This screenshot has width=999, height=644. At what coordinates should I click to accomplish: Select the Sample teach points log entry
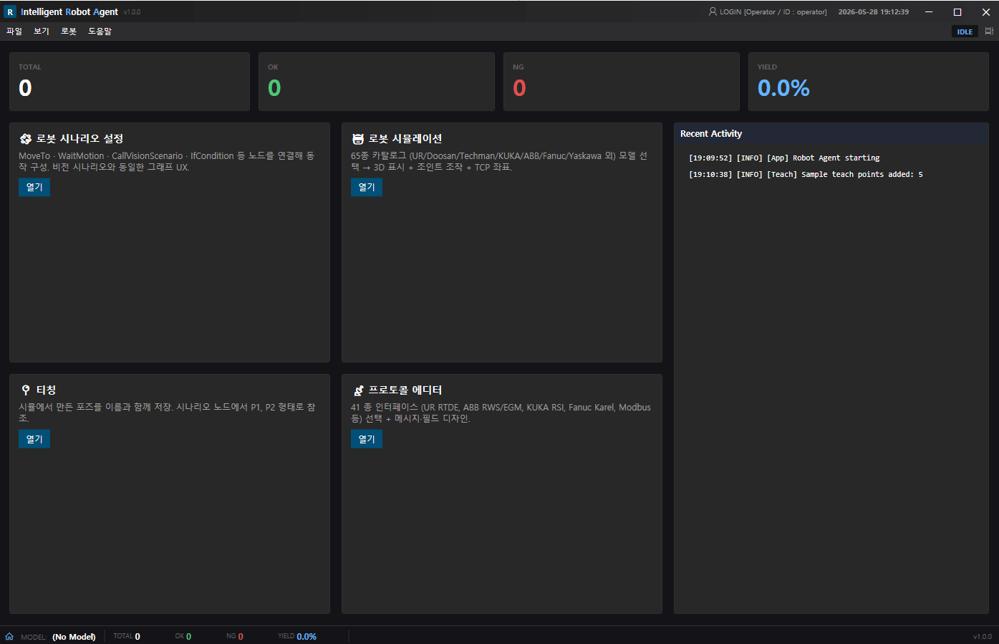(806, 174)
